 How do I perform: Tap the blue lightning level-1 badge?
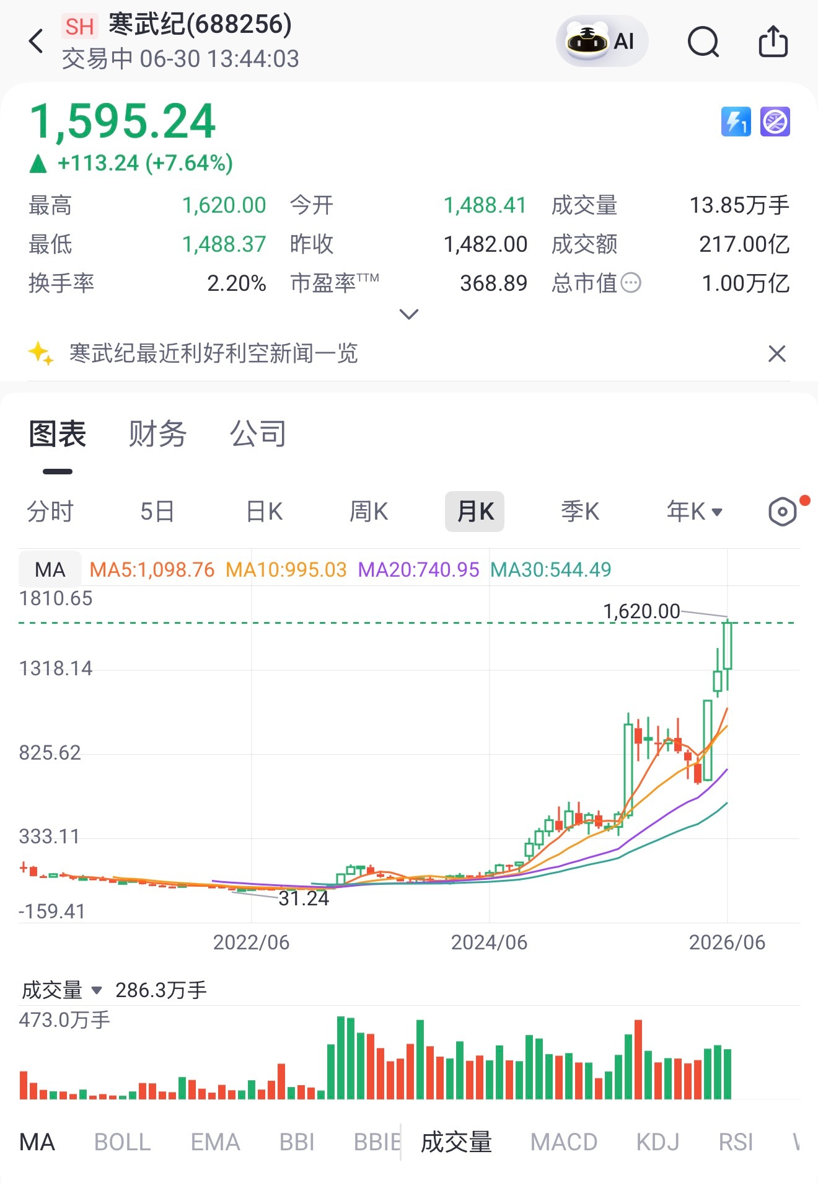[736, 122]
